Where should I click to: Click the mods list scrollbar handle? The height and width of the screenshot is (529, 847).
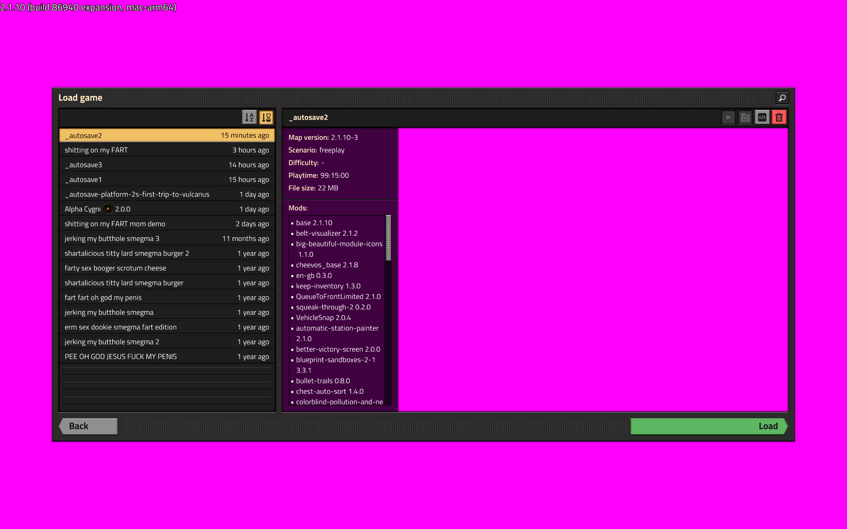pyautogui.click(x=388, y=238)
